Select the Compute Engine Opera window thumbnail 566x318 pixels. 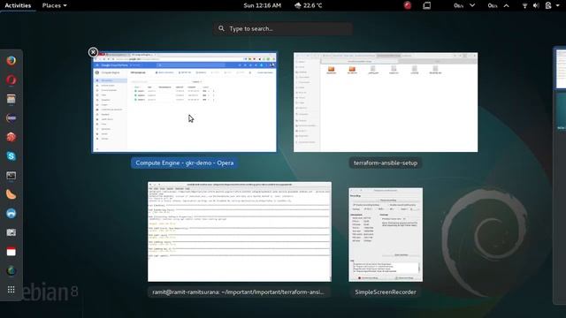[185, 102]
